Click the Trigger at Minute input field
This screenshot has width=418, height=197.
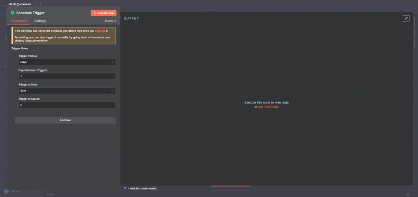[x=67, y=105]
